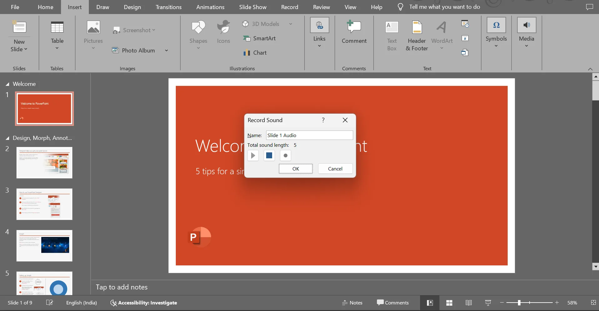Open the 3D Models dropdown arrow

(291, 24)
